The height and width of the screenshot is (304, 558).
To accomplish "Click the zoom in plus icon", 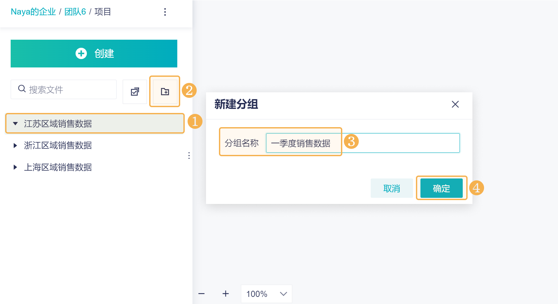I will click(226, 294).
